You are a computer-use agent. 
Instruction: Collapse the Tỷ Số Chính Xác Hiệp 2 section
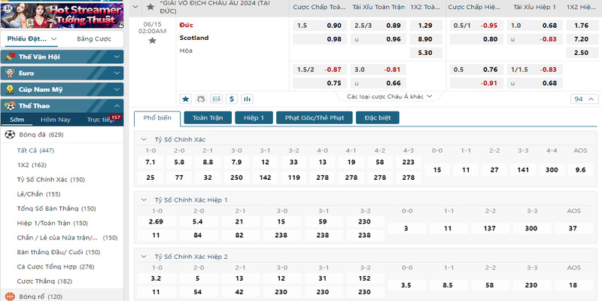point(144,257)
